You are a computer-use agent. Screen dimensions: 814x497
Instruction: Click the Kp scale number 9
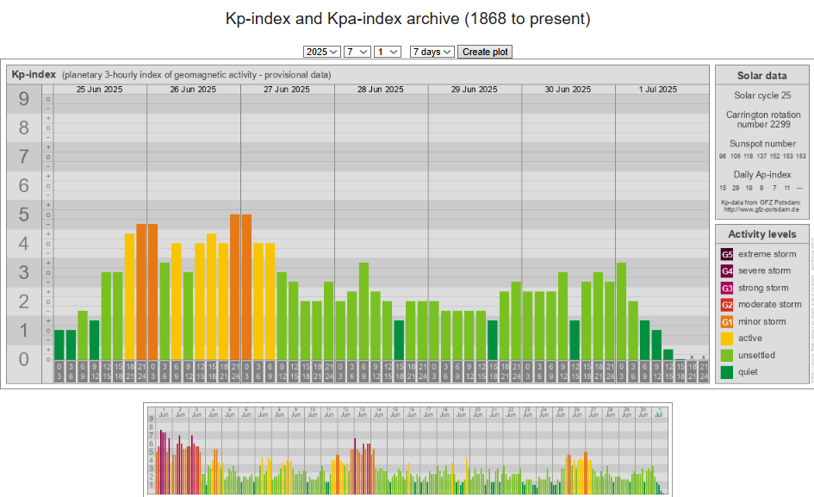pyautogui.click(x=24, y=99)
